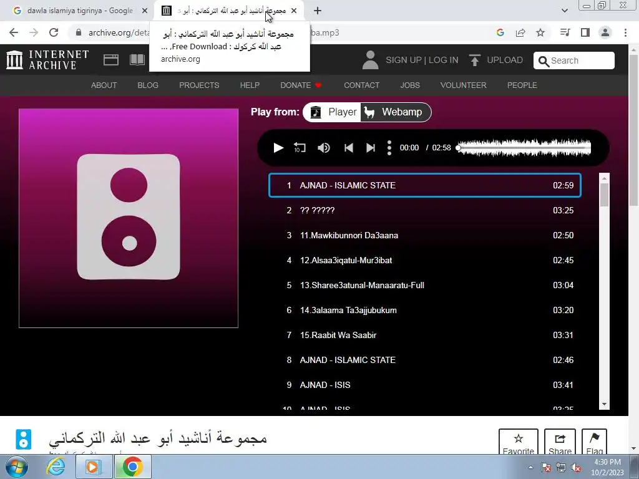
Task: Reload the current page
Action: (54, 32)
